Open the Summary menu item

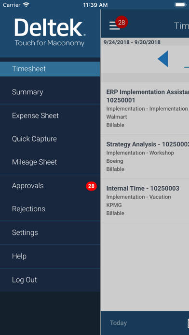pyautogui.click(x=50, y=92)
